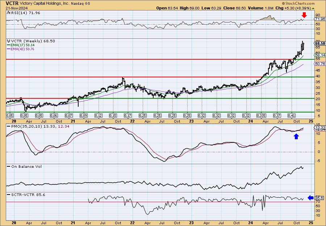326x226 pixels.
Task: Click the 0.41 dividend marker
Action: click(292, 116)
